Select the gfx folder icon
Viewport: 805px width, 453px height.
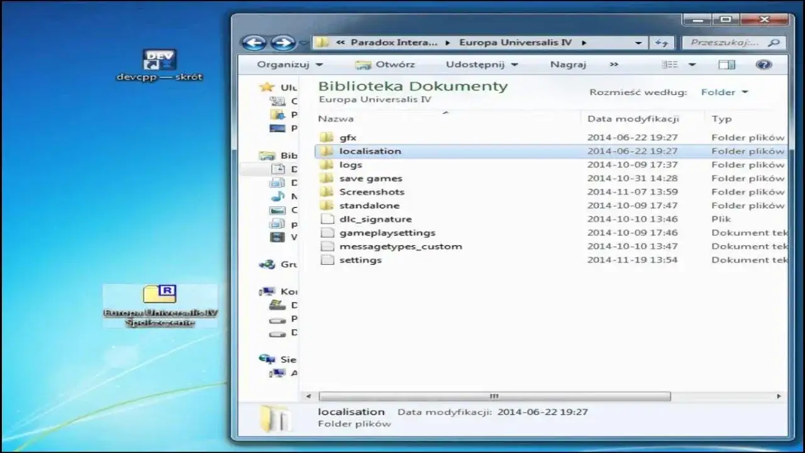[326, 137]
